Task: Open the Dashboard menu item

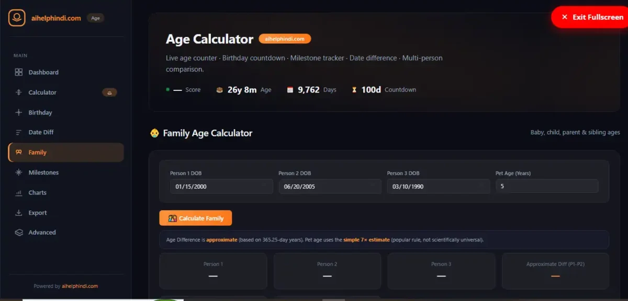Action: point(66,72)
